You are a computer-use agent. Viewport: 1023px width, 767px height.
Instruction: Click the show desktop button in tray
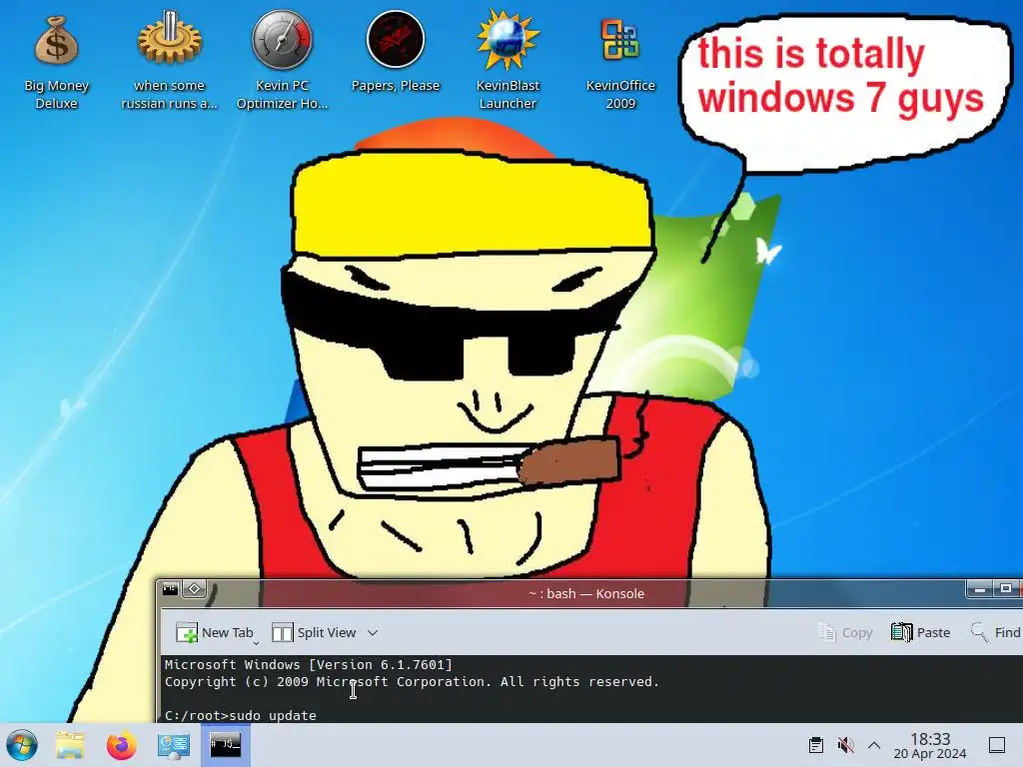click(997, 745)
